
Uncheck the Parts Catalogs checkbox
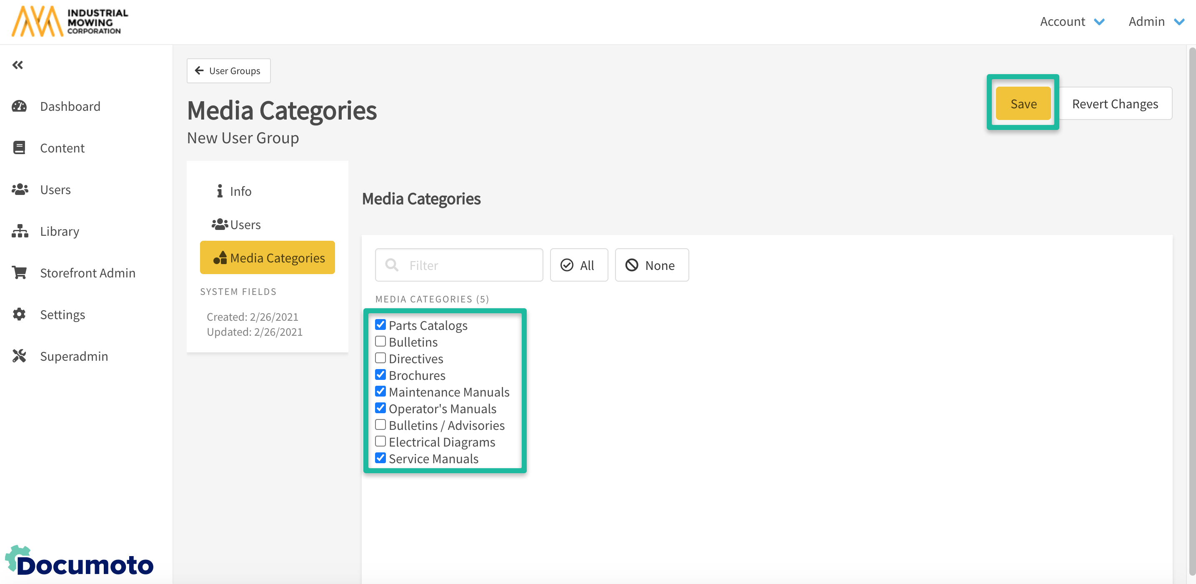pyautogui.click(x=380, y=324)
